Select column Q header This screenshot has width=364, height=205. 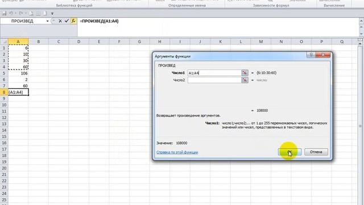pyautogui.click(x=342, y=42)
